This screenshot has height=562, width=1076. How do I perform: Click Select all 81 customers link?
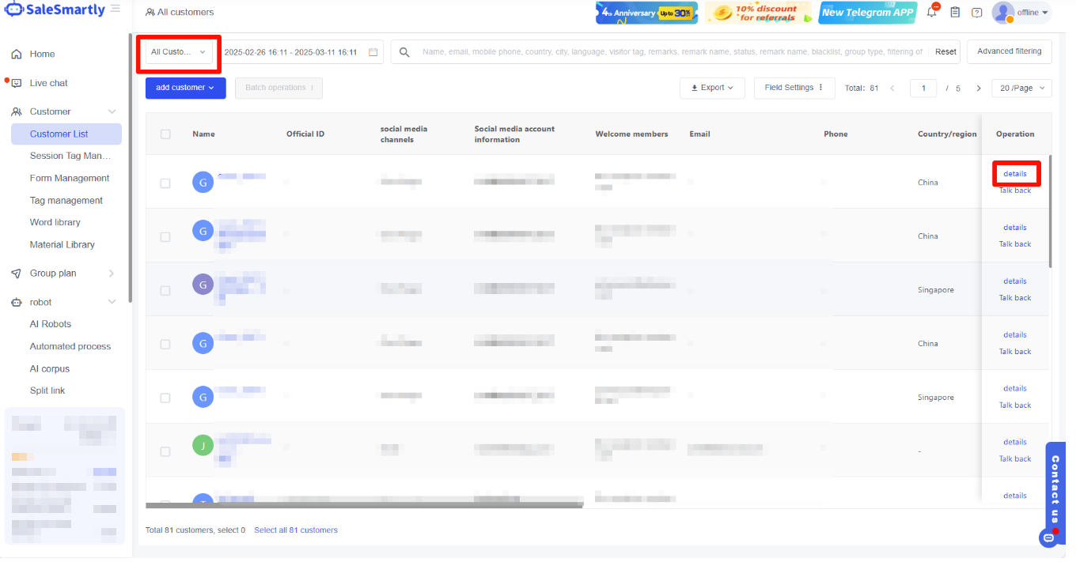click(296, 530)
